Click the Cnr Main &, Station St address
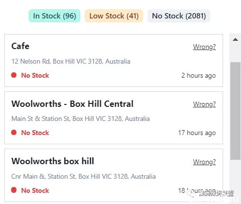Screen dimensions: 241x204 pos(84,176)
